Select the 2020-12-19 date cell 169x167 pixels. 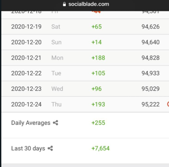pos(26,26)
